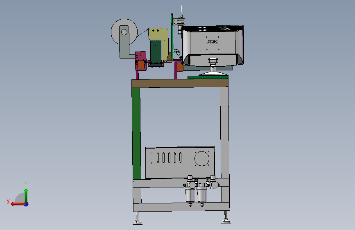This screenshot has width=355, height=230.
Task: Click the brown tabletop board
Action: coord(180,83)
